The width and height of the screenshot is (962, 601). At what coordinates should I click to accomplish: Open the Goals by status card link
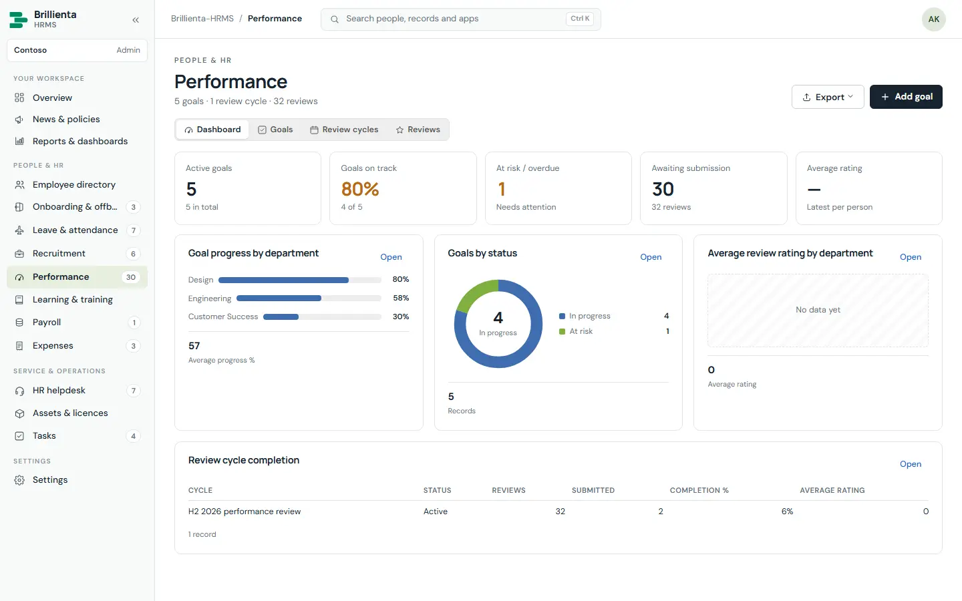click(x=651, y=257)
